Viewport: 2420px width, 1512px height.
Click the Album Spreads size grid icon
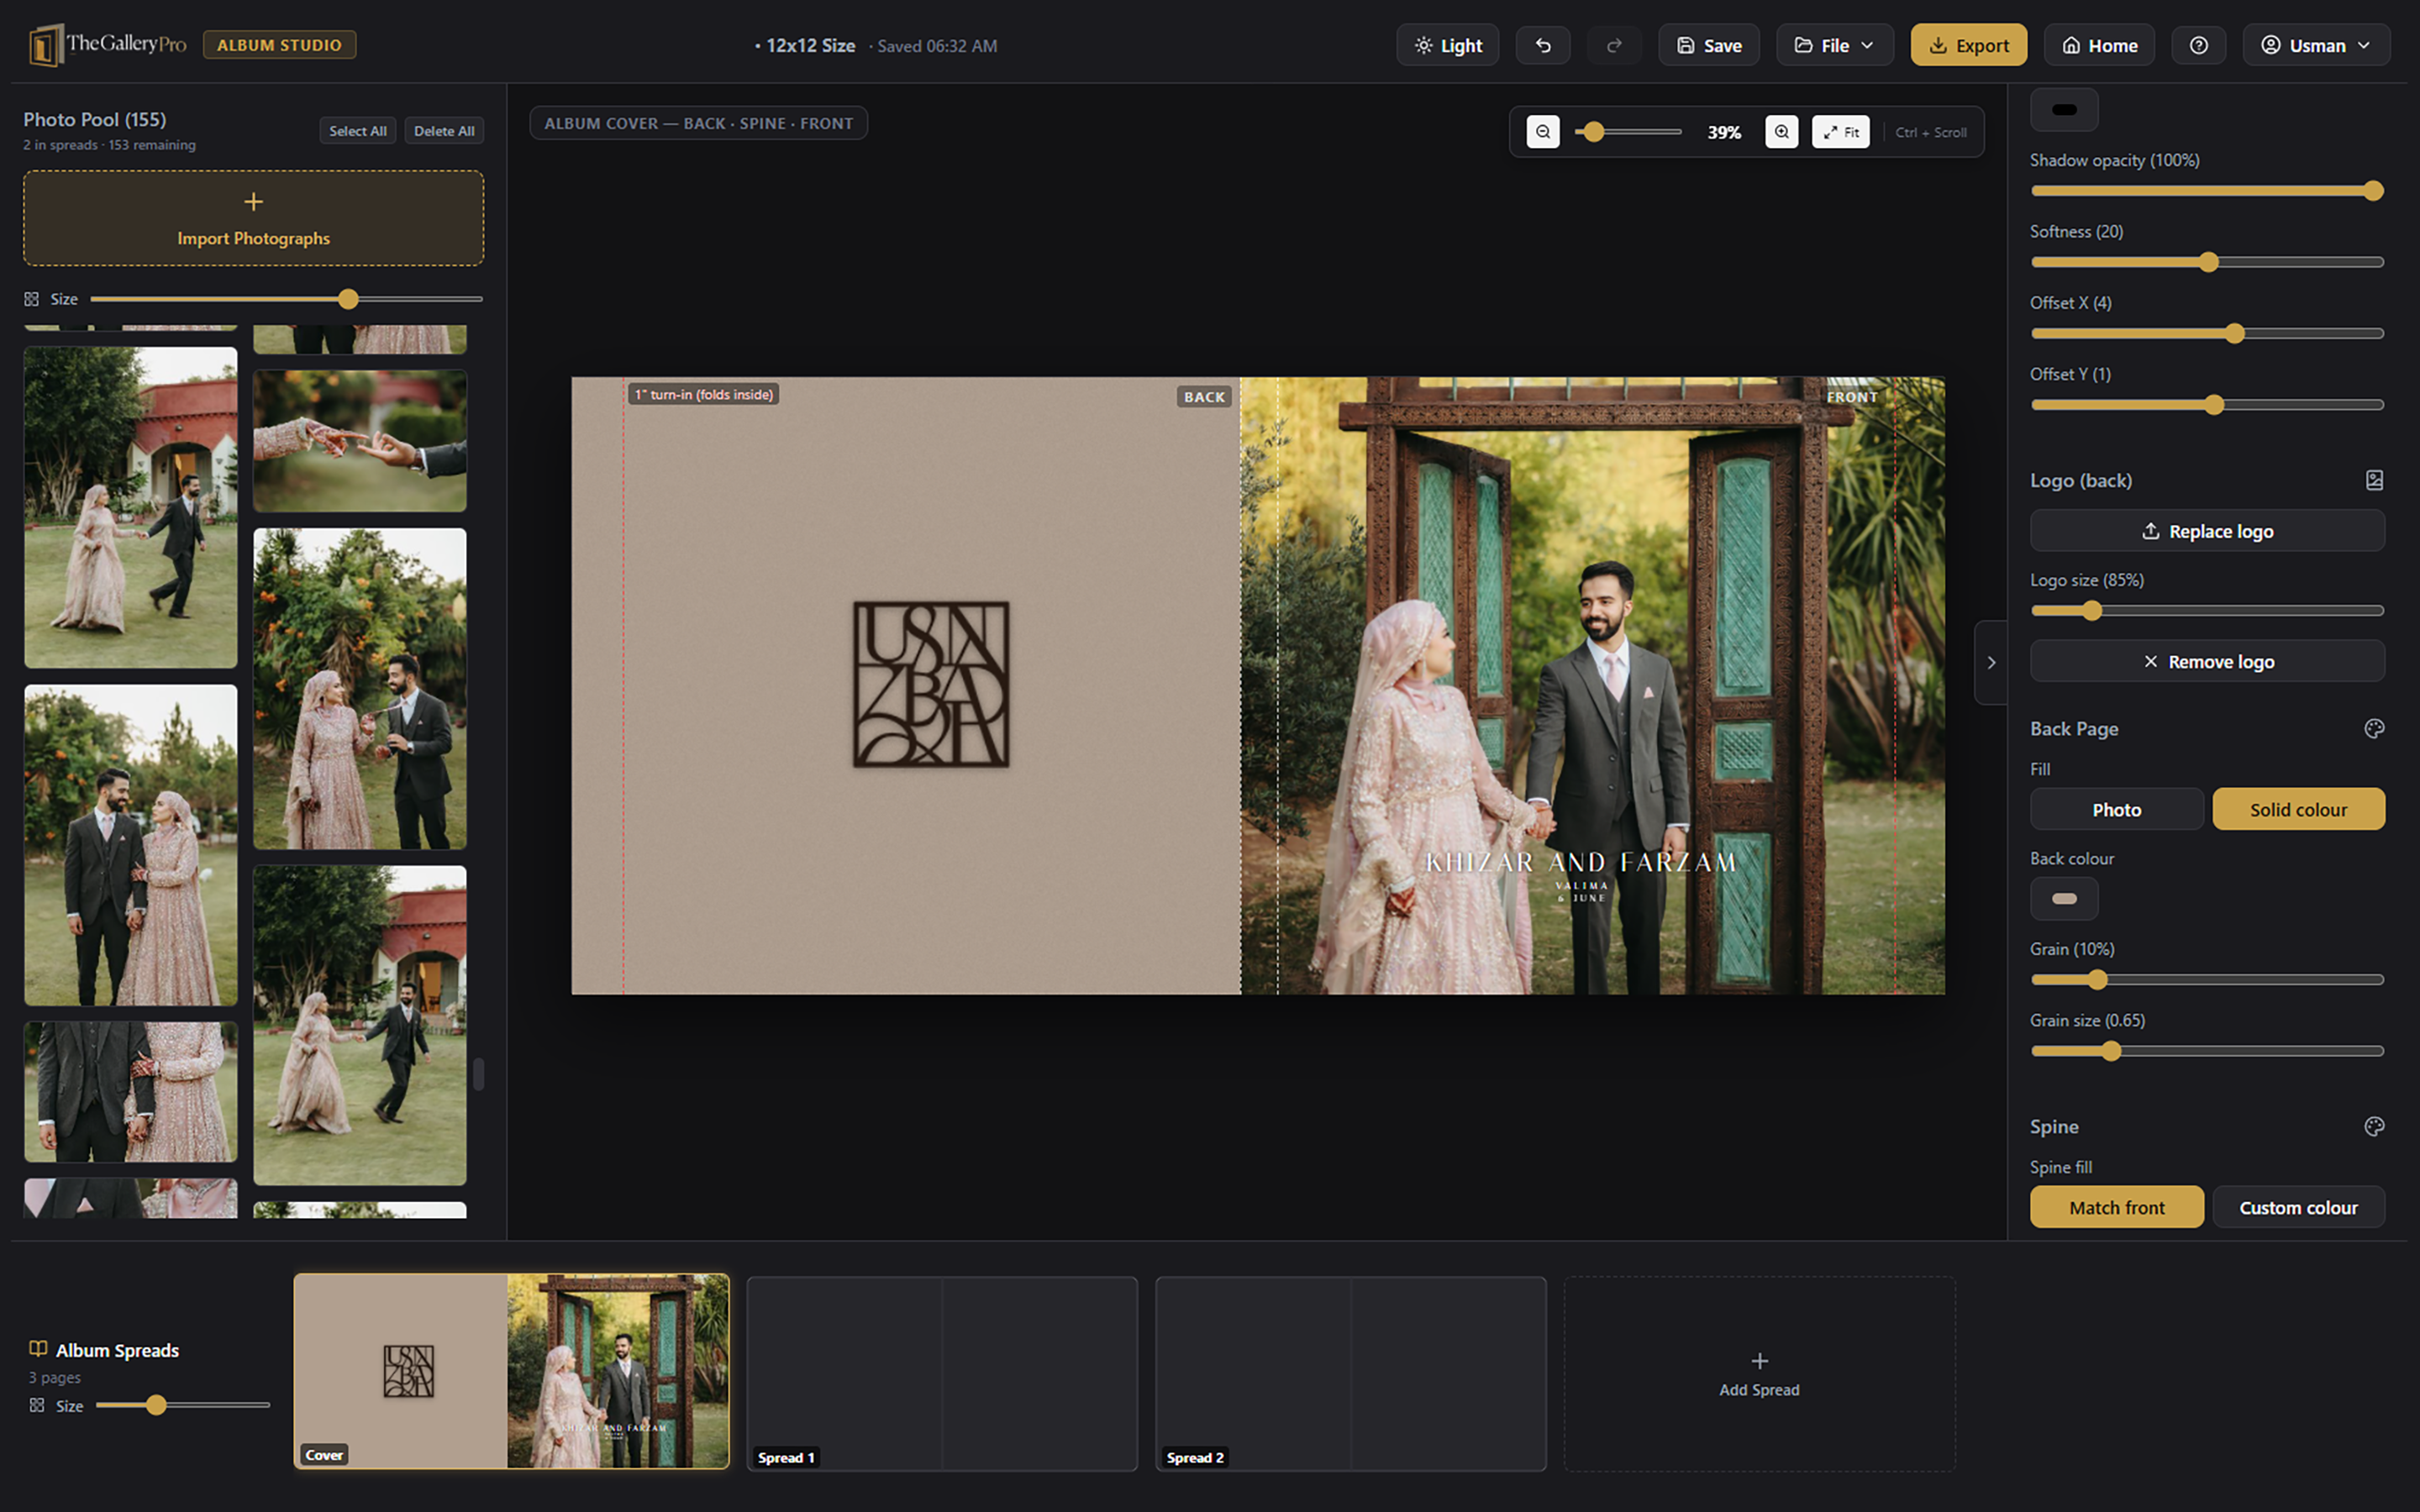37,1405
